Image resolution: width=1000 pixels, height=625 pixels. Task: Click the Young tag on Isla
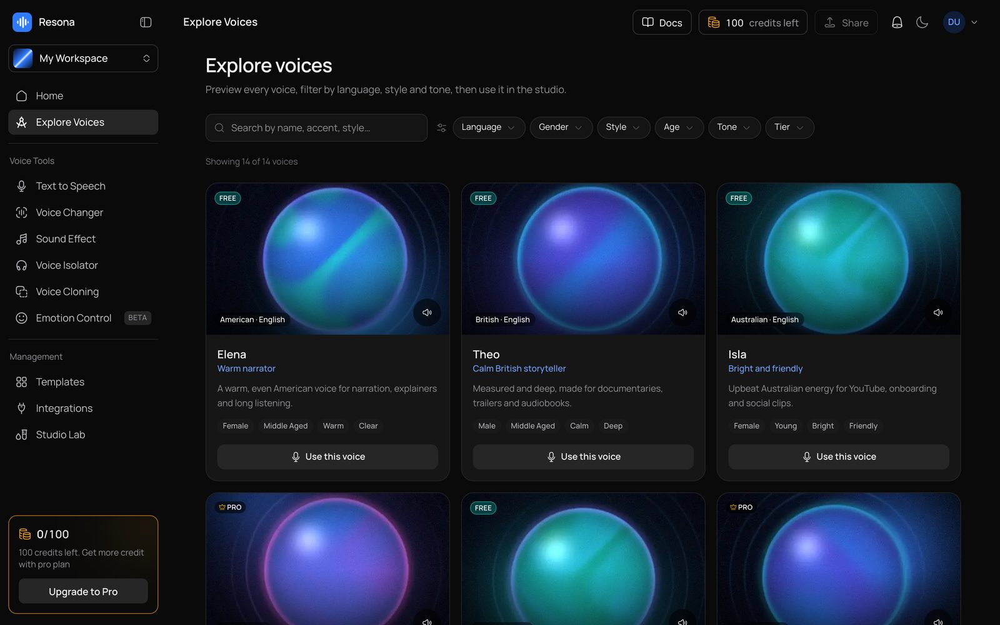pyautogui.click(x=786, y=426)
